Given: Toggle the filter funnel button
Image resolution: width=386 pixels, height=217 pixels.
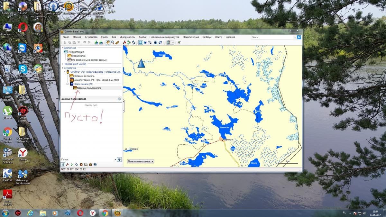Looking at the screenshot, I should pyautogui.click(x=119, y=159).
